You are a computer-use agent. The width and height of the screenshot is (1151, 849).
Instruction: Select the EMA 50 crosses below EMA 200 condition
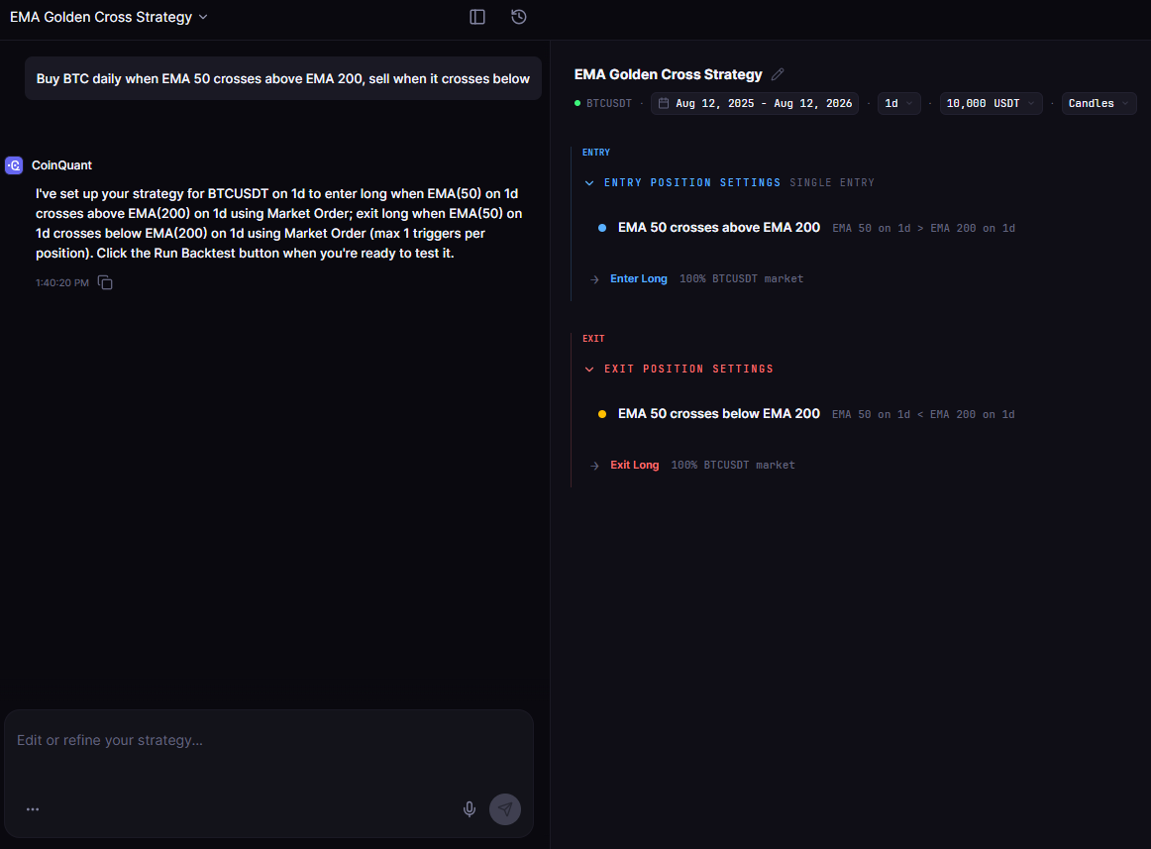[x=719, y=414]
